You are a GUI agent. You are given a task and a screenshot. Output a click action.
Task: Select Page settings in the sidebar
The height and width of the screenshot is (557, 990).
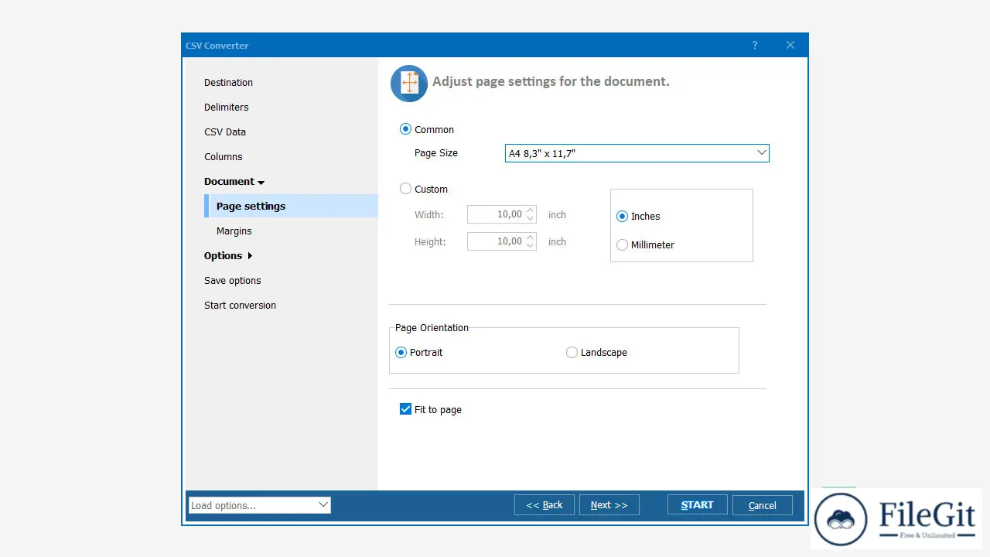click(292, 206)
